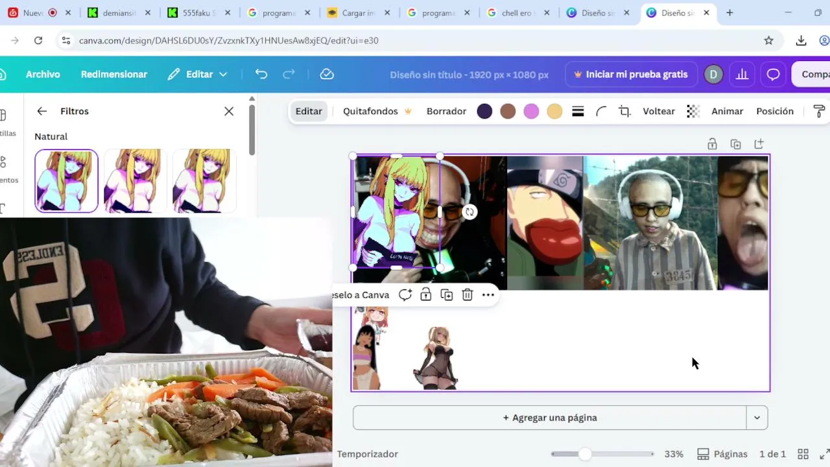Open the Páginas view button
This screenshot has width=830, height=467.
tap(722, 454)
